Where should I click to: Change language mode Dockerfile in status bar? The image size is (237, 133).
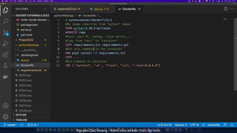click(214, 125)
